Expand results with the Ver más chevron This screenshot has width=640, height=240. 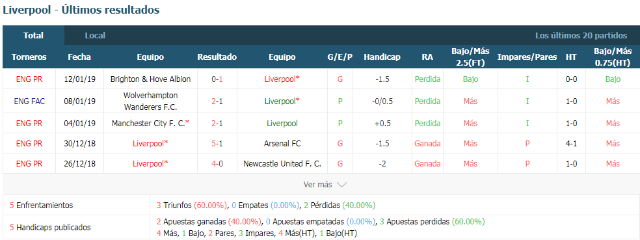(325, 185)
